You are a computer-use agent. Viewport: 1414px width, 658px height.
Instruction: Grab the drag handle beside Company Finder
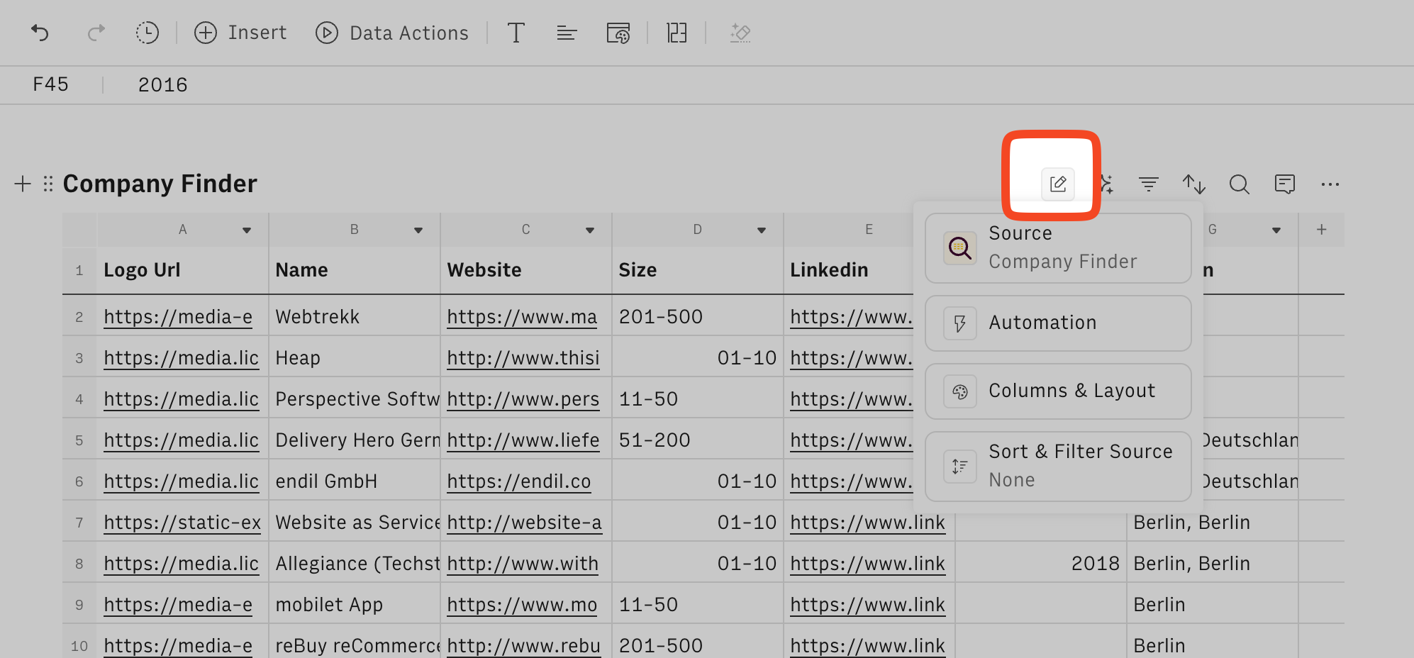(48, 184)
